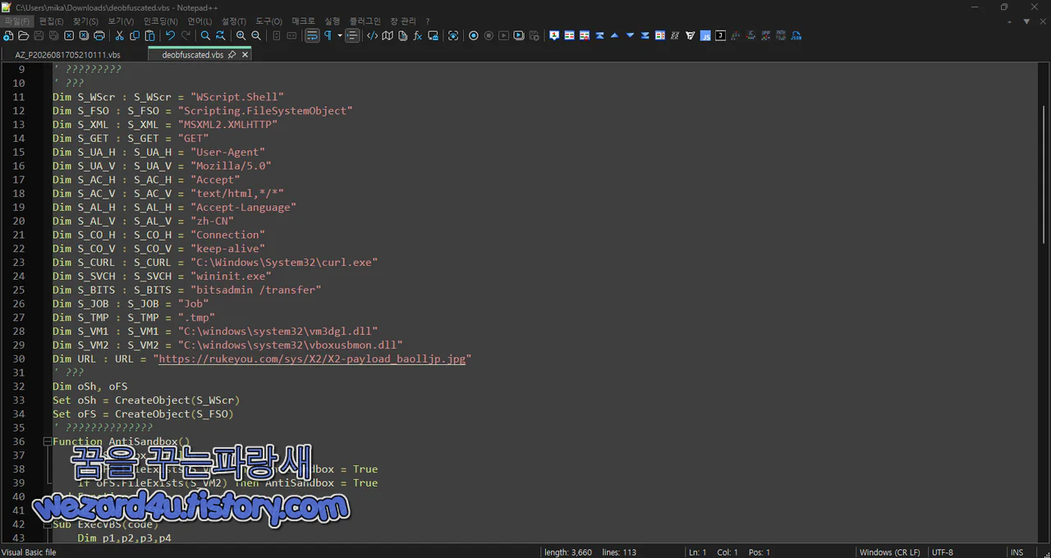Click Visual Basic file status label
This screenshot has width=1051, height=558.
pyautogui.click(x=29, y=552)
